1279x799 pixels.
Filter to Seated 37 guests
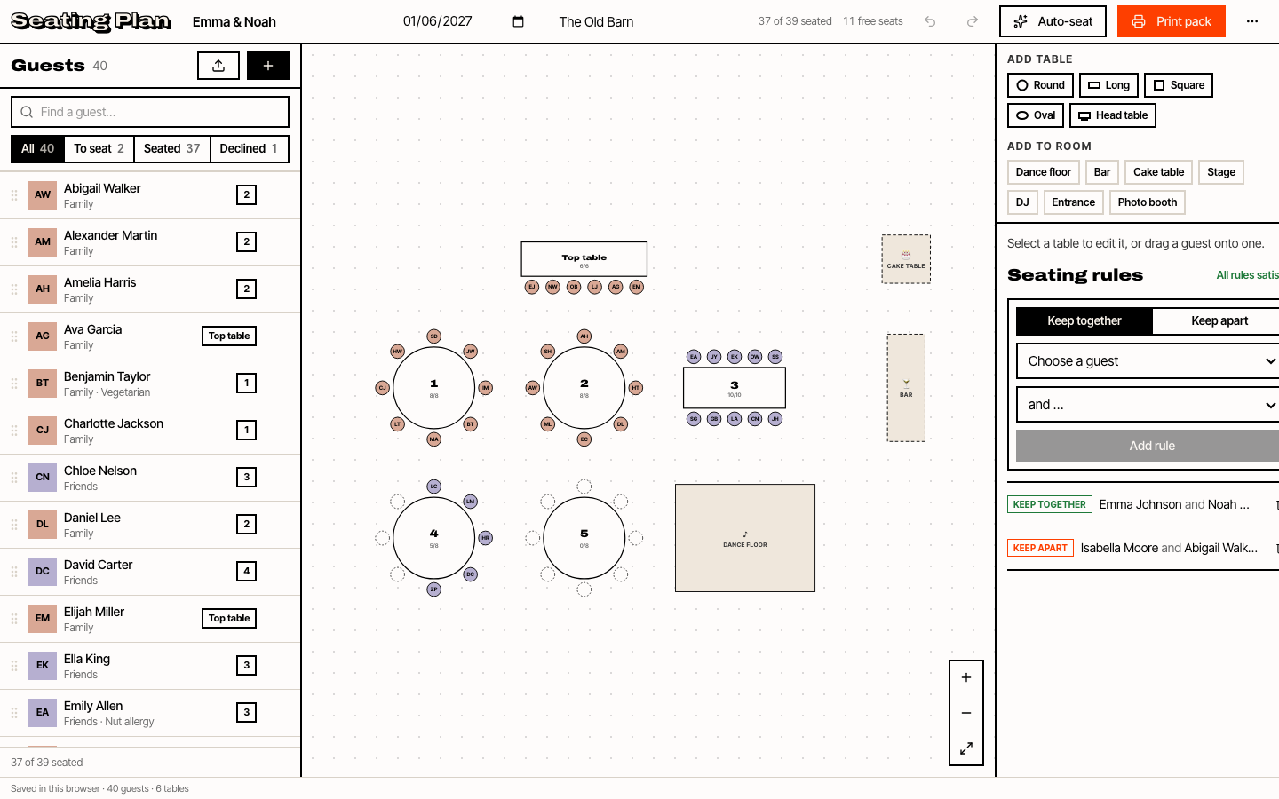[172, 148]
